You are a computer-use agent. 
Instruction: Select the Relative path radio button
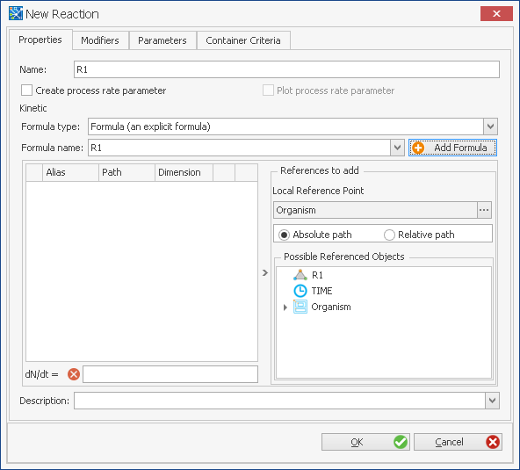389,235
